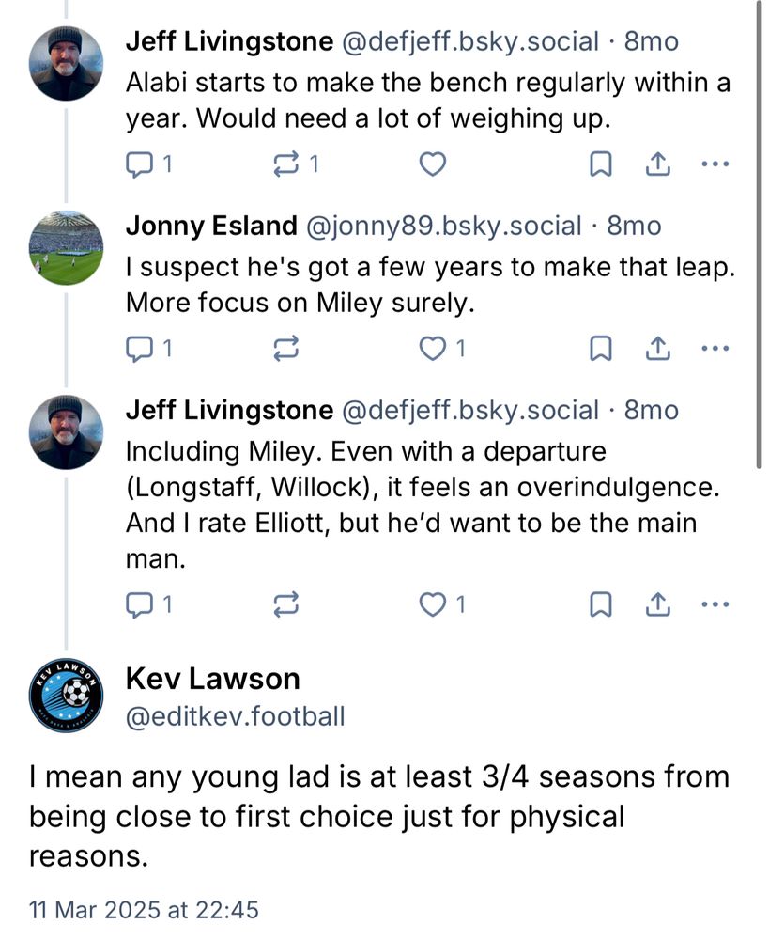Open more options on Jeff's Alabi post

pos(715,165)
